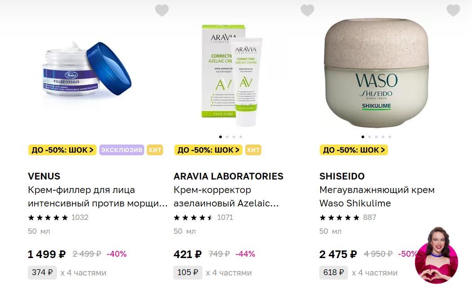Select second image dot for Aravia carousel
Screen dimensions: 472x298
227,137
